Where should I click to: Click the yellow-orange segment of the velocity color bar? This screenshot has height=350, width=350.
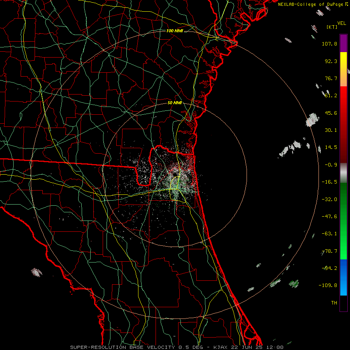pyautogui.click(x=343, y=69)
